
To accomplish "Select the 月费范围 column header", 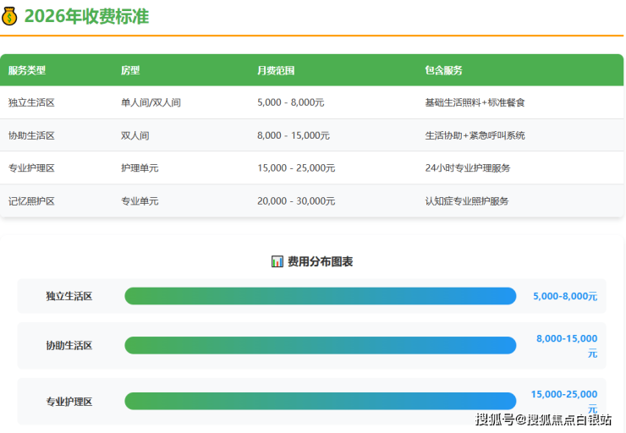I will (276, 70).
